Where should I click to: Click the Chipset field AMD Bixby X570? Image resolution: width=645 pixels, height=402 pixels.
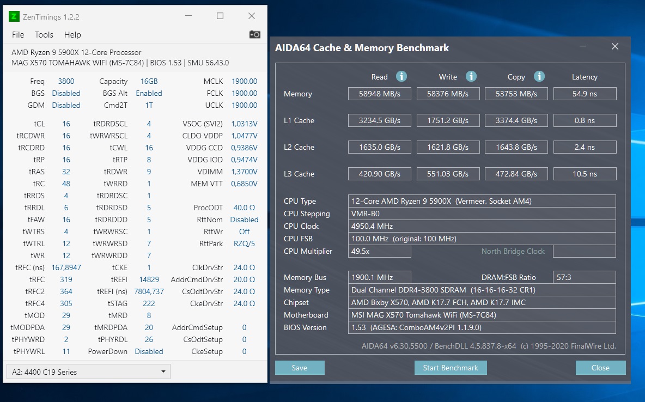point(482,302)
